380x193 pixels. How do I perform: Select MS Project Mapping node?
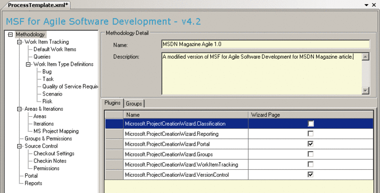[x=56, y=131]
